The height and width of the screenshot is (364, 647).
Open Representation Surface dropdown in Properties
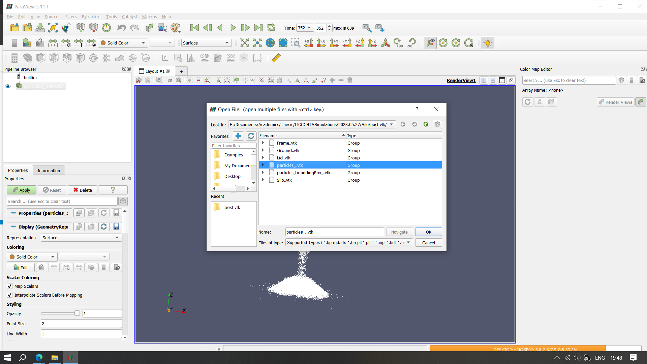81,238
